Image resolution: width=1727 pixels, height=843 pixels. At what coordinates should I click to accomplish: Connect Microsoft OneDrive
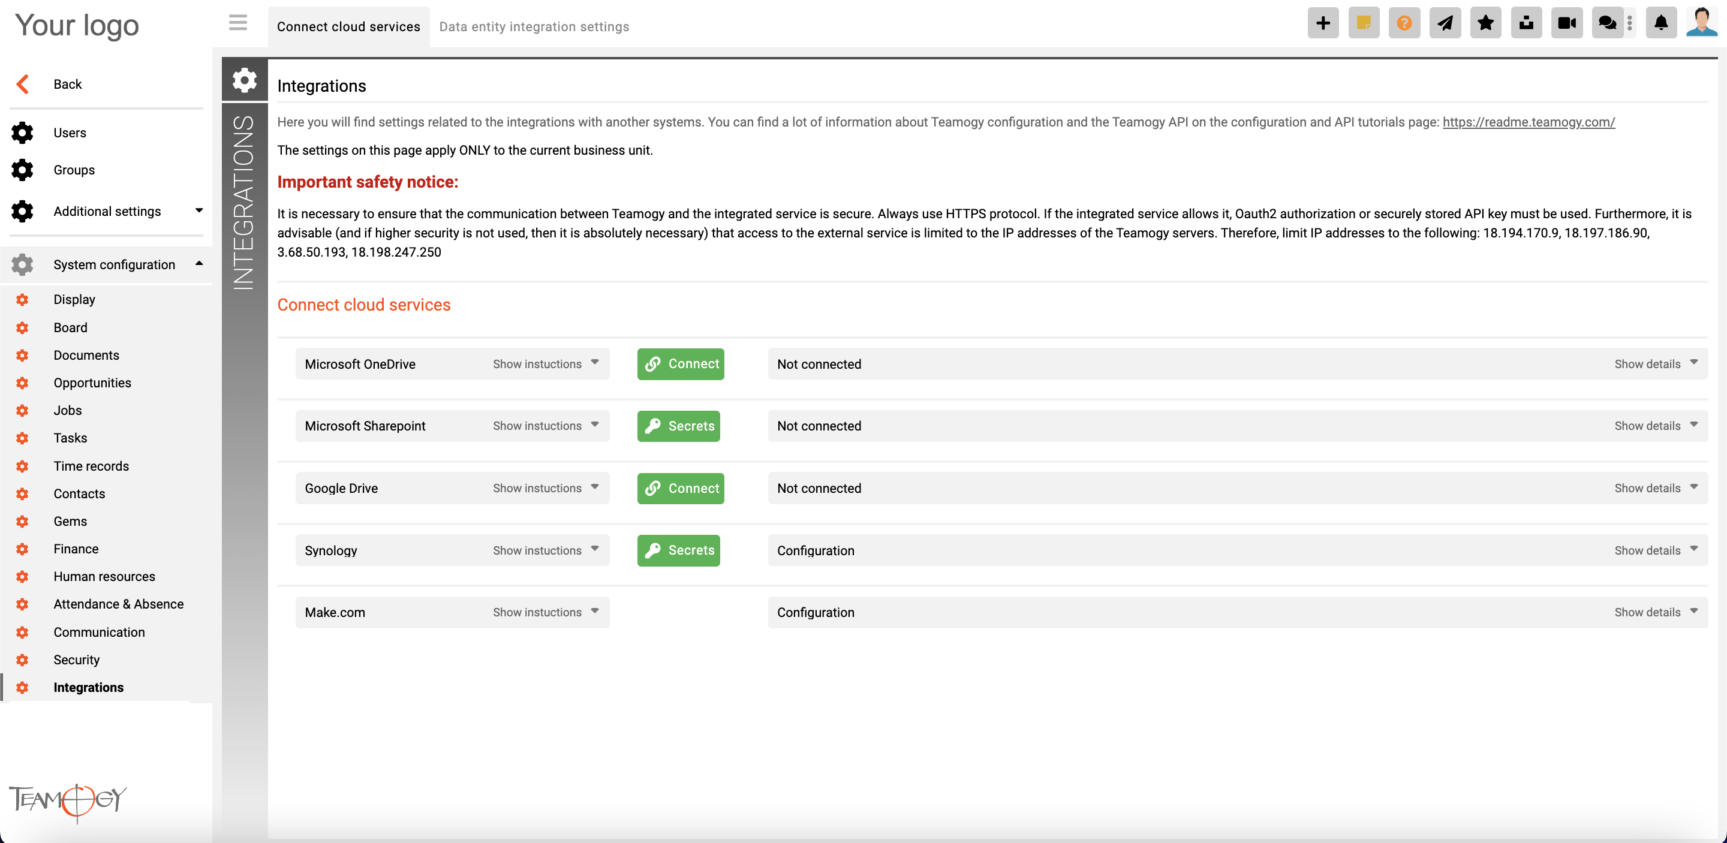tap(681, 364)
